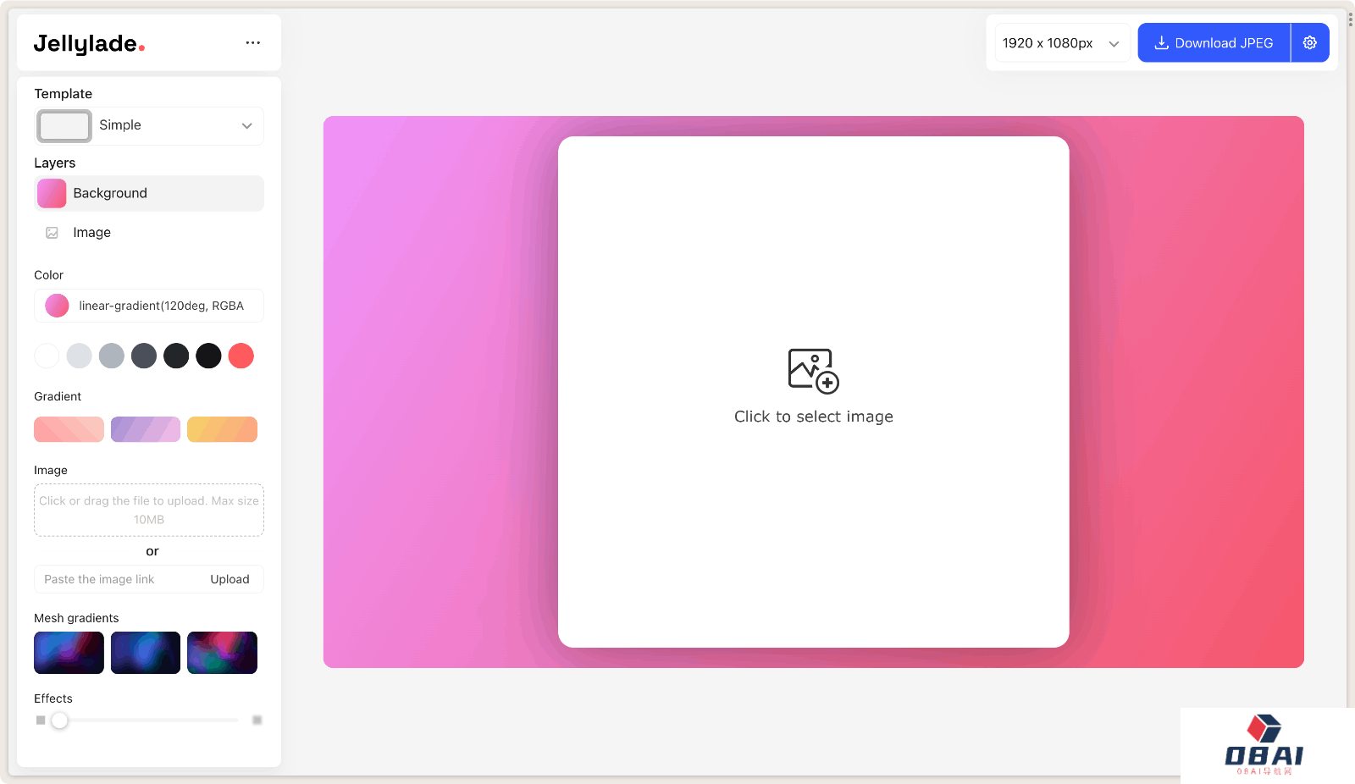Click the Effects slider handle
This screenshot has height=784, width=1355.
[x=59, y=721]
